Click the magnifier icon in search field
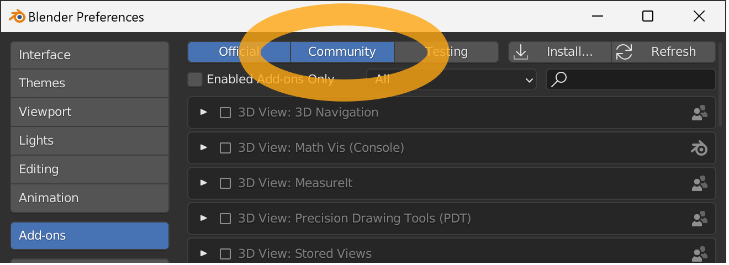Screen dimensions: 729x265 (x=559, y=79)
